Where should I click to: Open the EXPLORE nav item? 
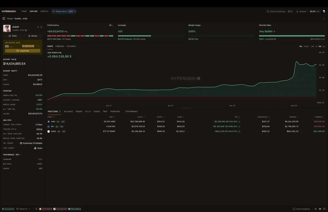coord(34,11)
